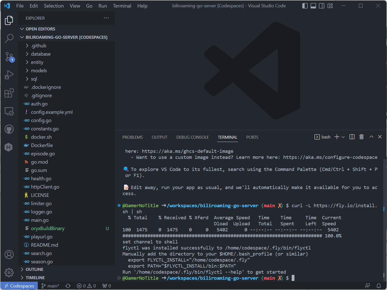This screenshot has height=290, width=387.
Task: Open the Search view in activity bar
Action: pyautogui.click(x=9, y=39)
